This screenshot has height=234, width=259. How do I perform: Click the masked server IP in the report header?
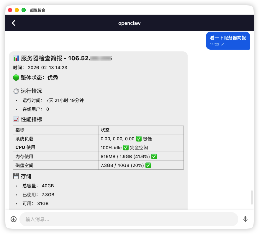click(x=100, y=58)
